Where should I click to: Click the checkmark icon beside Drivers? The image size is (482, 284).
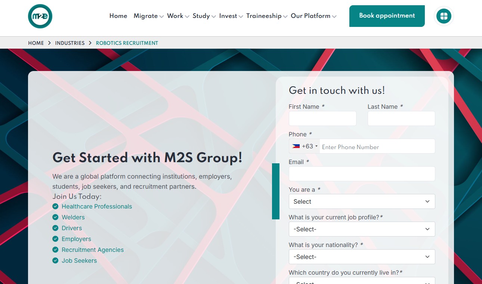55,228
